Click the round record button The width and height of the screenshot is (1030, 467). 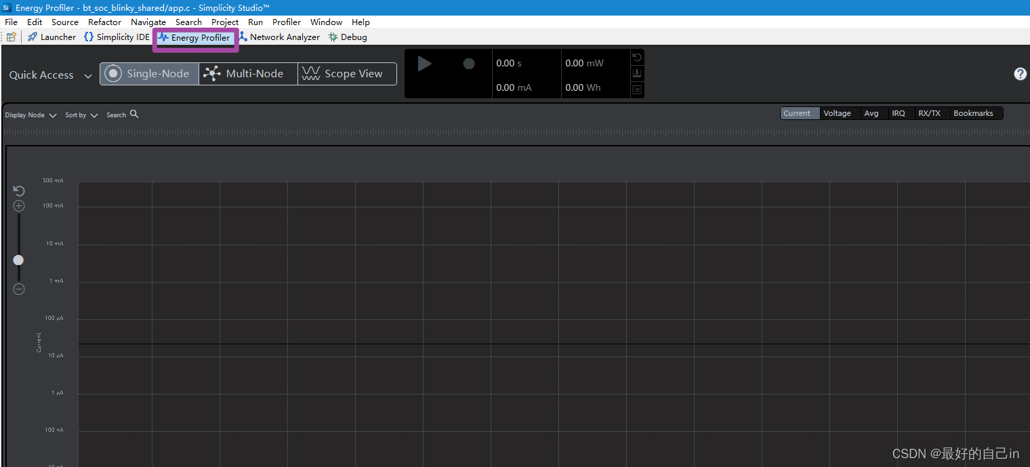tap(469, 64)
